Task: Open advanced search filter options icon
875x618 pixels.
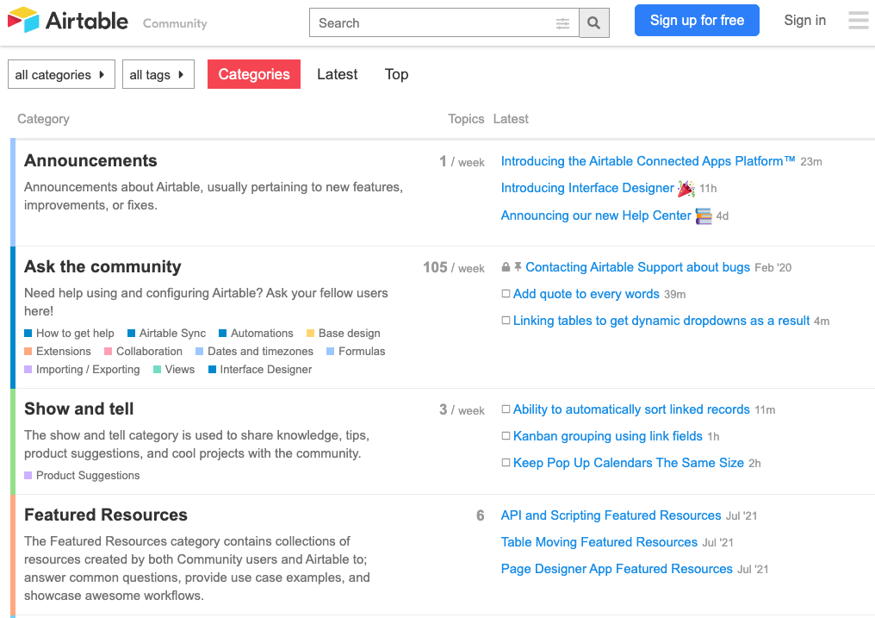Action: click(562, 23)
